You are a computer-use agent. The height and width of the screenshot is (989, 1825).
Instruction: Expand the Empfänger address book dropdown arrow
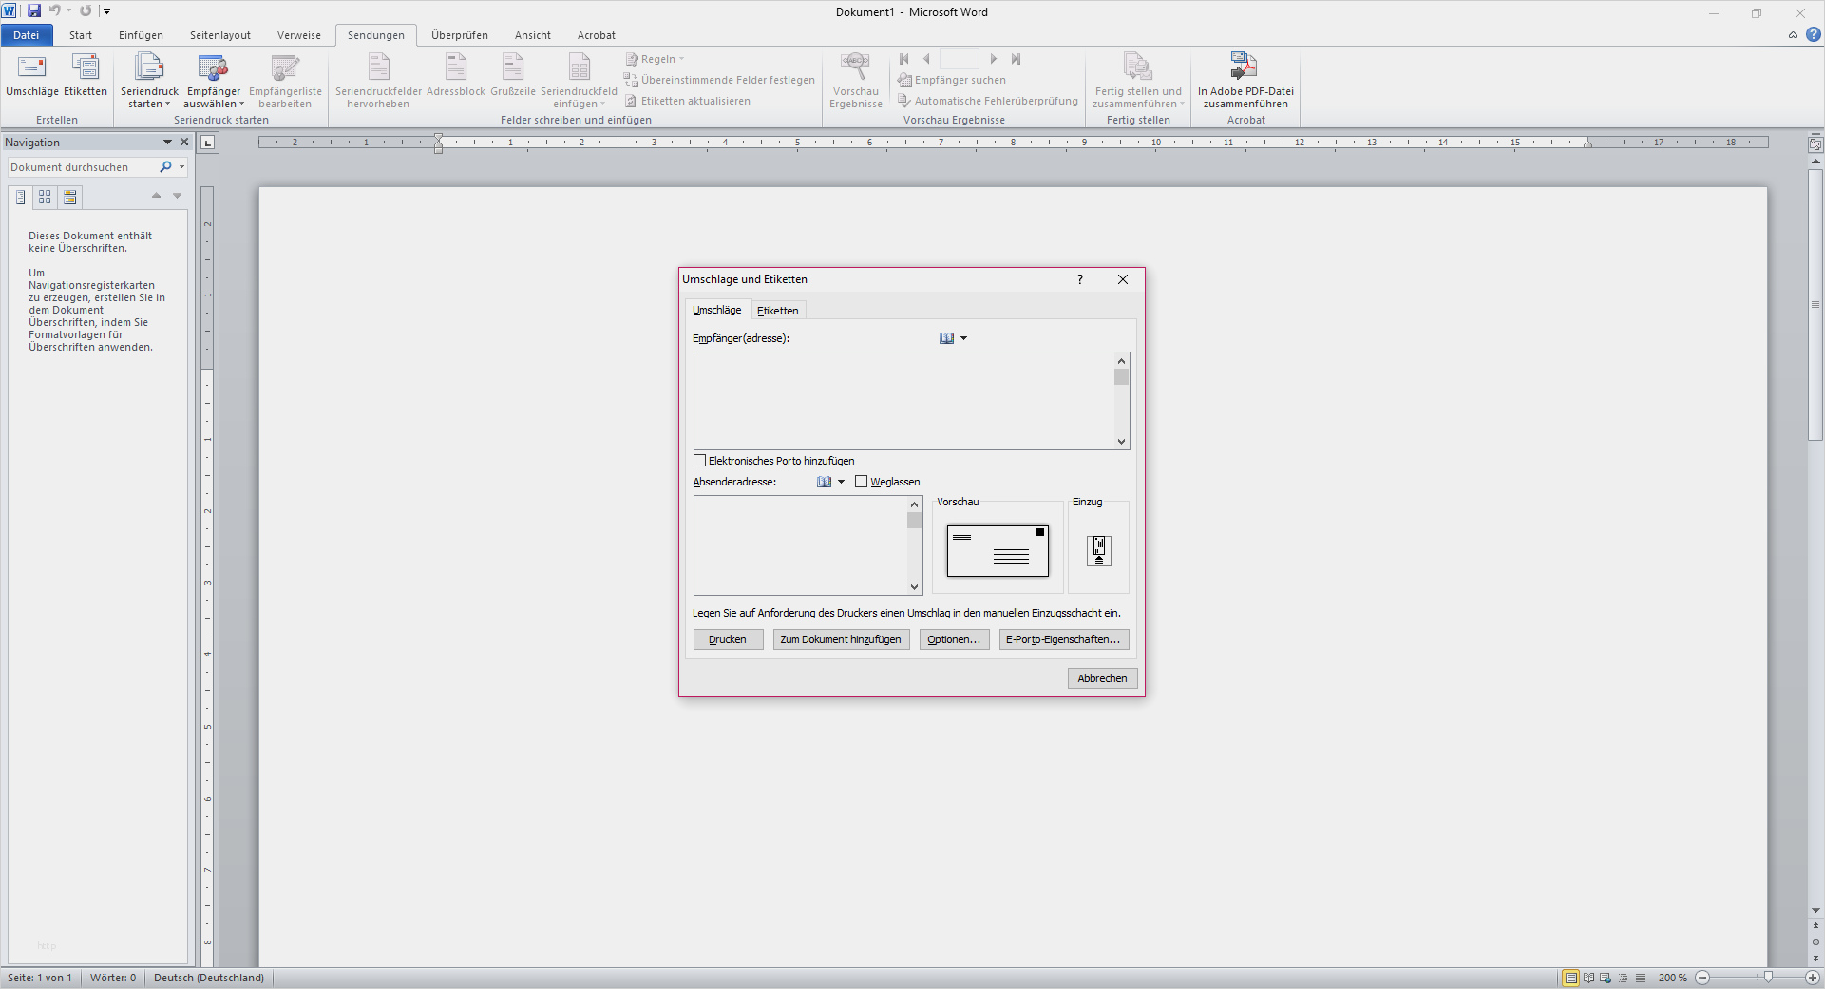coord(963,338)
